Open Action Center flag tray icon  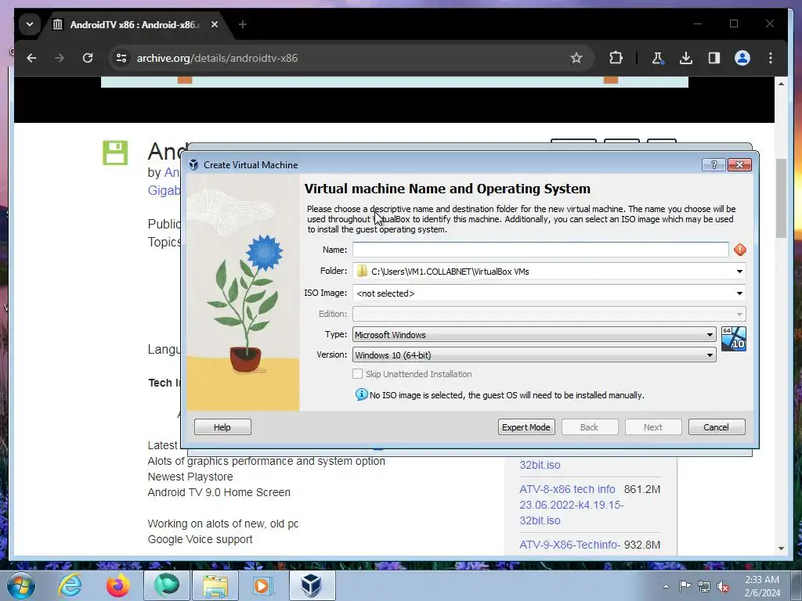pos(685,586)
